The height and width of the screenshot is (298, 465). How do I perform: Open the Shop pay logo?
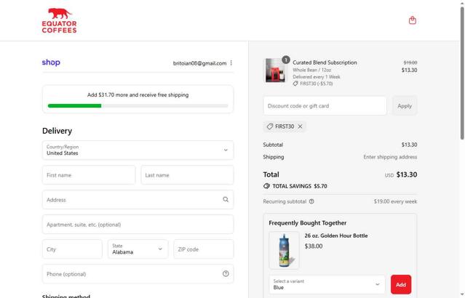pyautogui.click(x=51, y=63)
